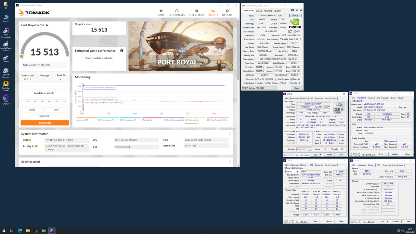Click the Bus Interface question mark in GPU-Z
This screenshot has width=416, height=234.
point(301,39)
